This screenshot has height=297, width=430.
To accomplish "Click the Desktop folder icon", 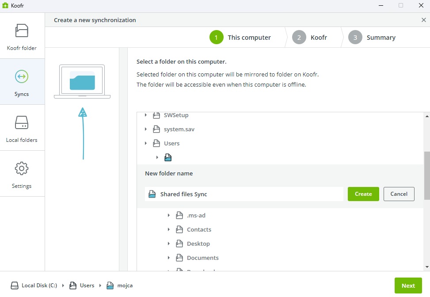I will pos(179,244).
